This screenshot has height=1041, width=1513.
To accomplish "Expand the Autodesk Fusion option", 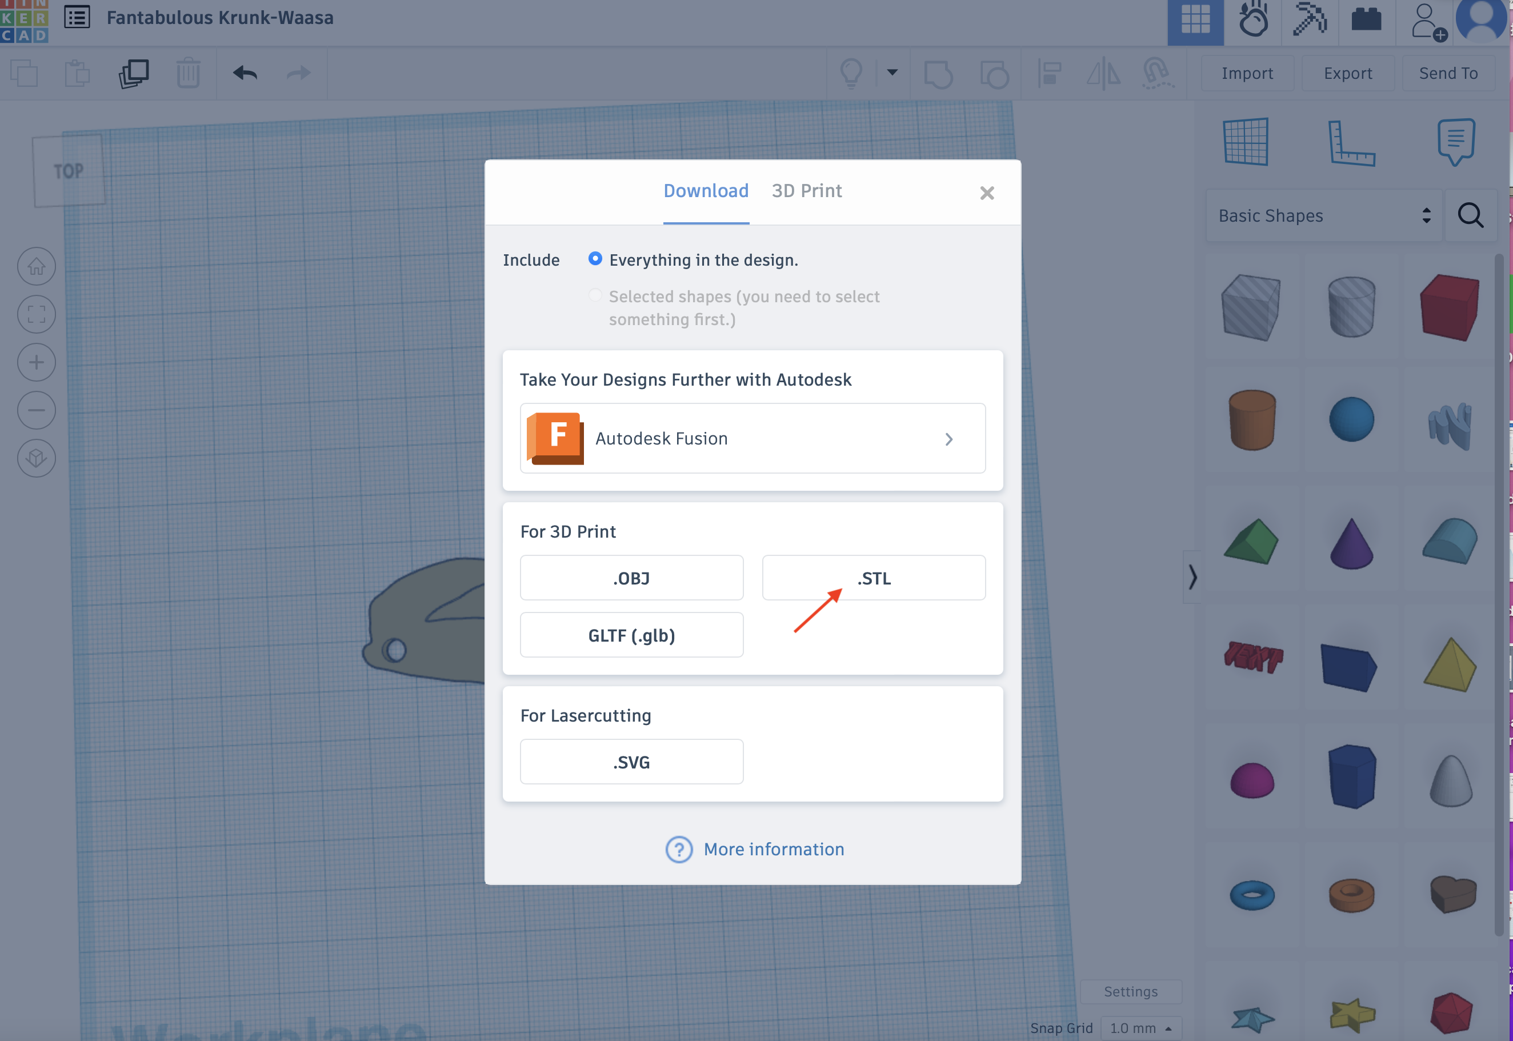I will (752, 438).
